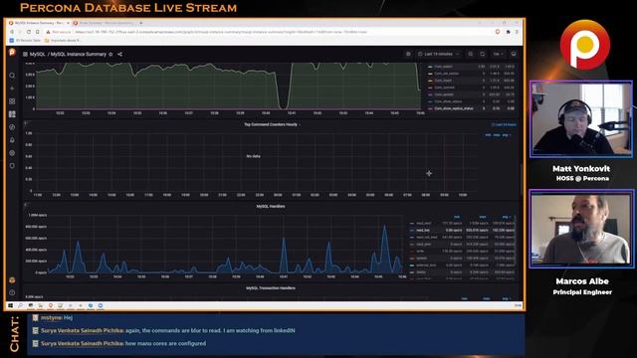The height and width of the screenshot is (358, 637).
Task: Switch to MySQL Instance Summary browser tab
Action: pos(38,23)
